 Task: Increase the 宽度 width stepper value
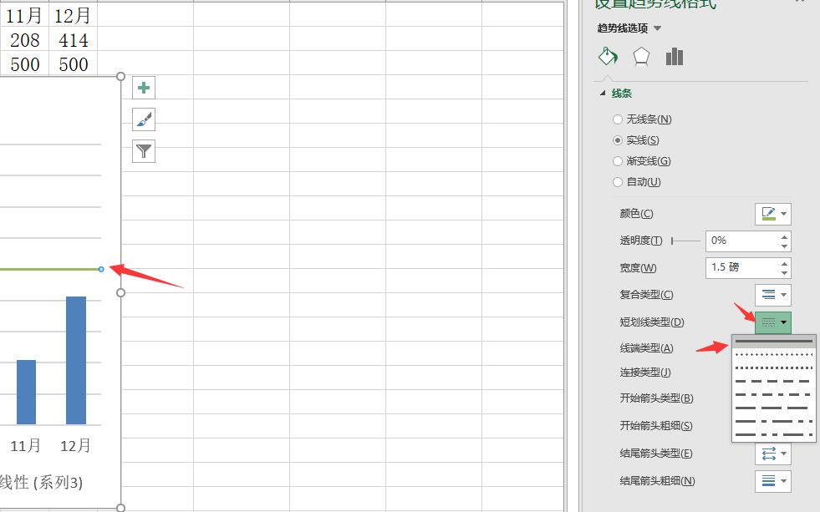pos(784,263)
